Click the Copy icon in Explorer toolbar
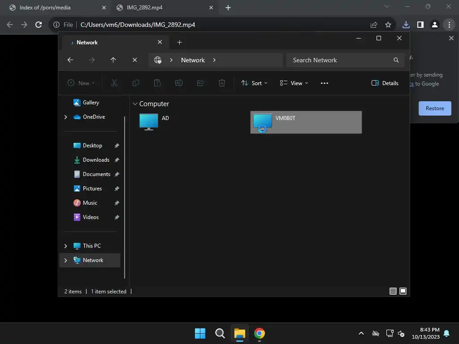The height and width of the screenshot is (344, 459). tap(135, 83)
